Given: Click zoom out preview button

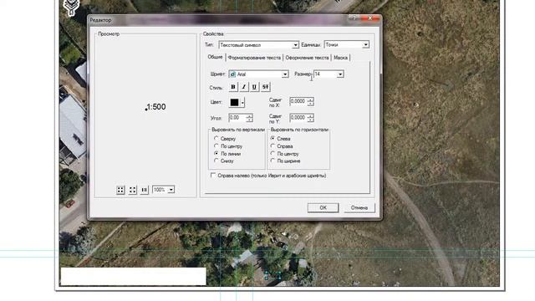Looking at the screenshot, I should point(132,190).
